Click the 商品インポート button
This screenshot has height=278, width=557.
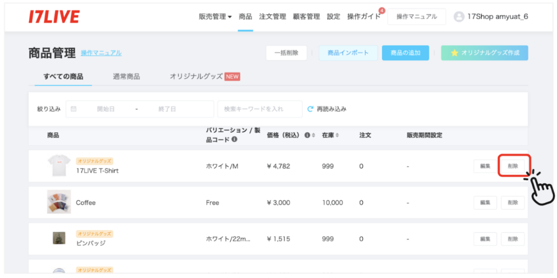point(348,53)
